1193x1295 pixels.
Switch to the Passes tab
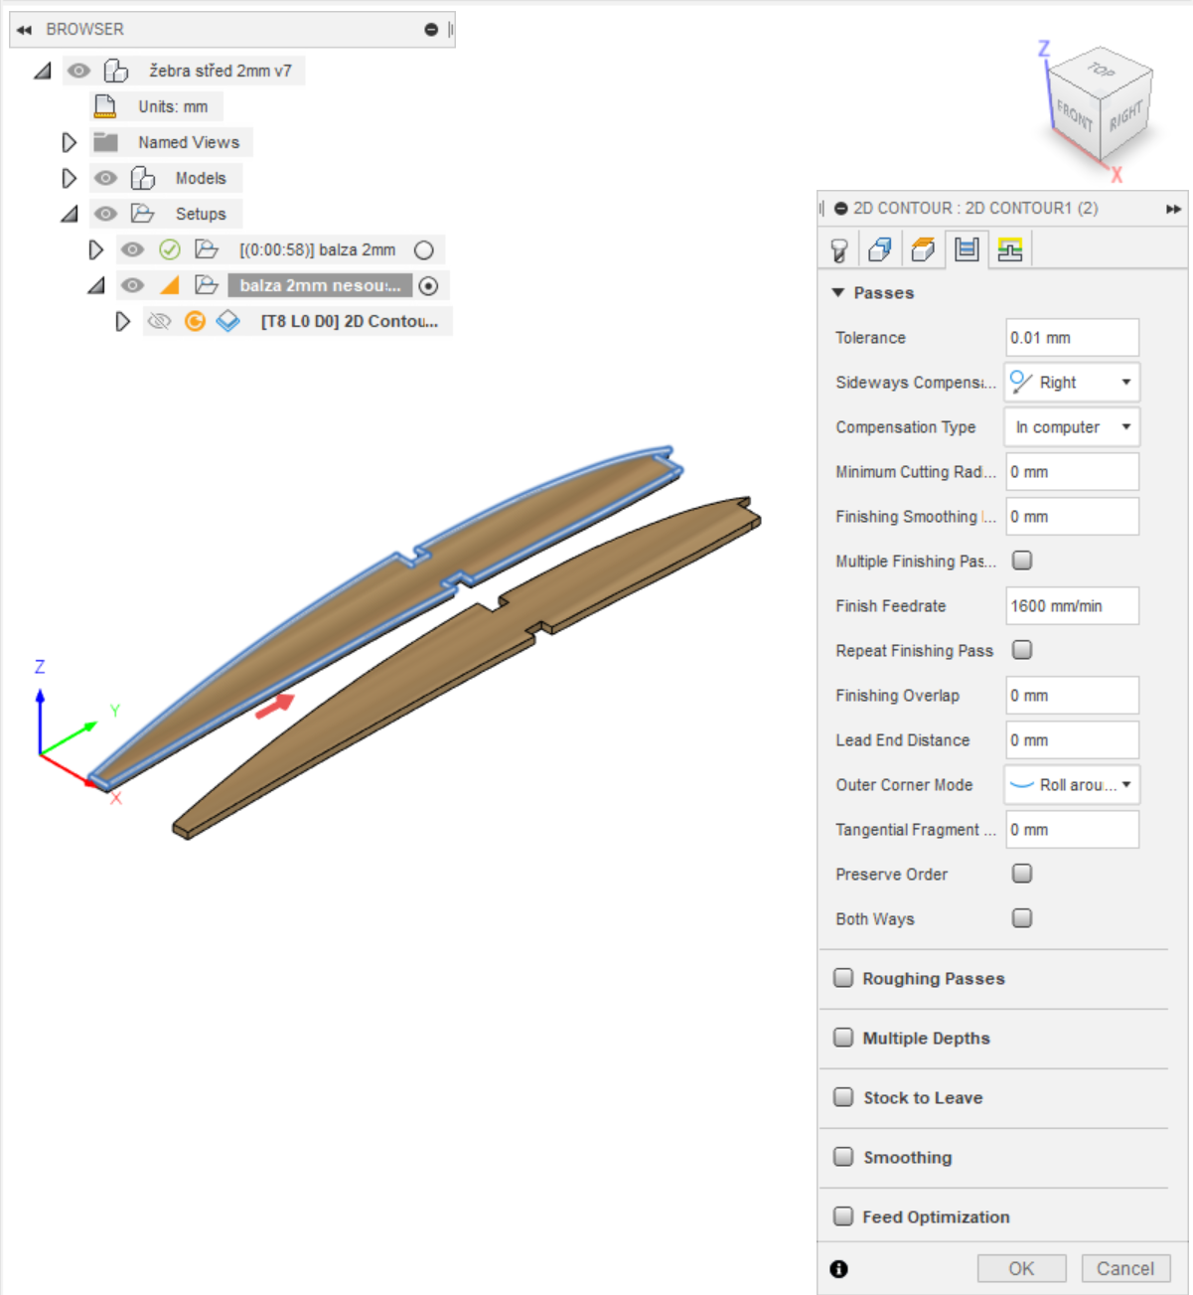966,249
